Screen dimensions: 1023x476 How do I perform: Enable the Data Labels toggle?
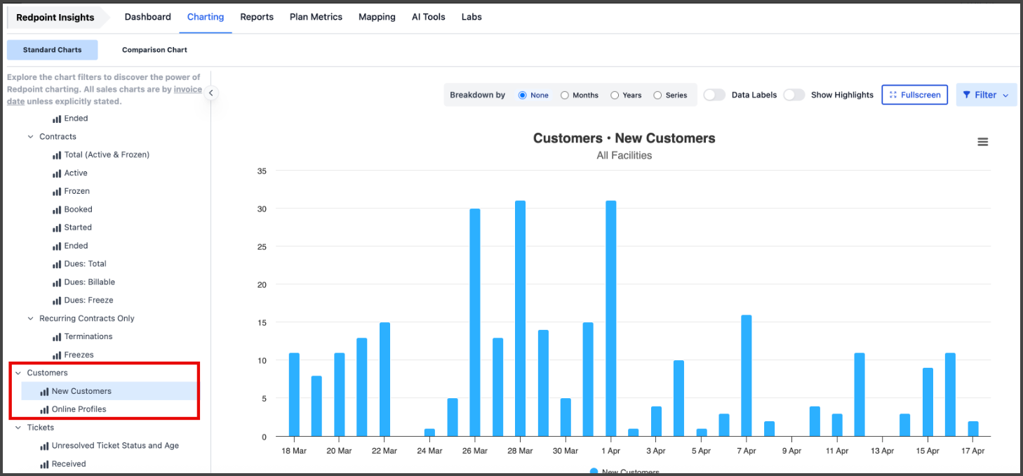(714, 95)
